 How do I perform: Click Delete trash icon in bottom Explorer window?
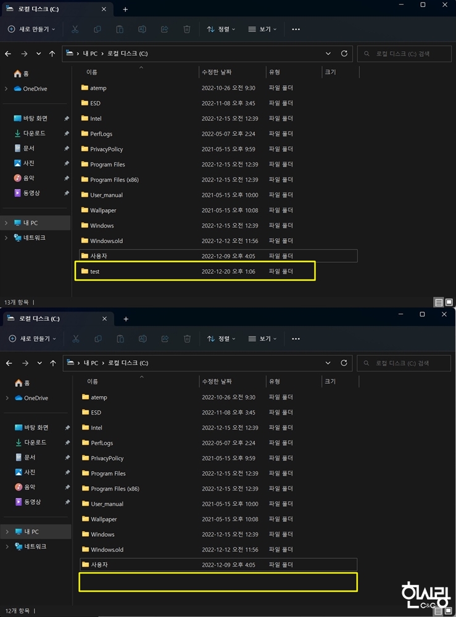pos(188,338)
